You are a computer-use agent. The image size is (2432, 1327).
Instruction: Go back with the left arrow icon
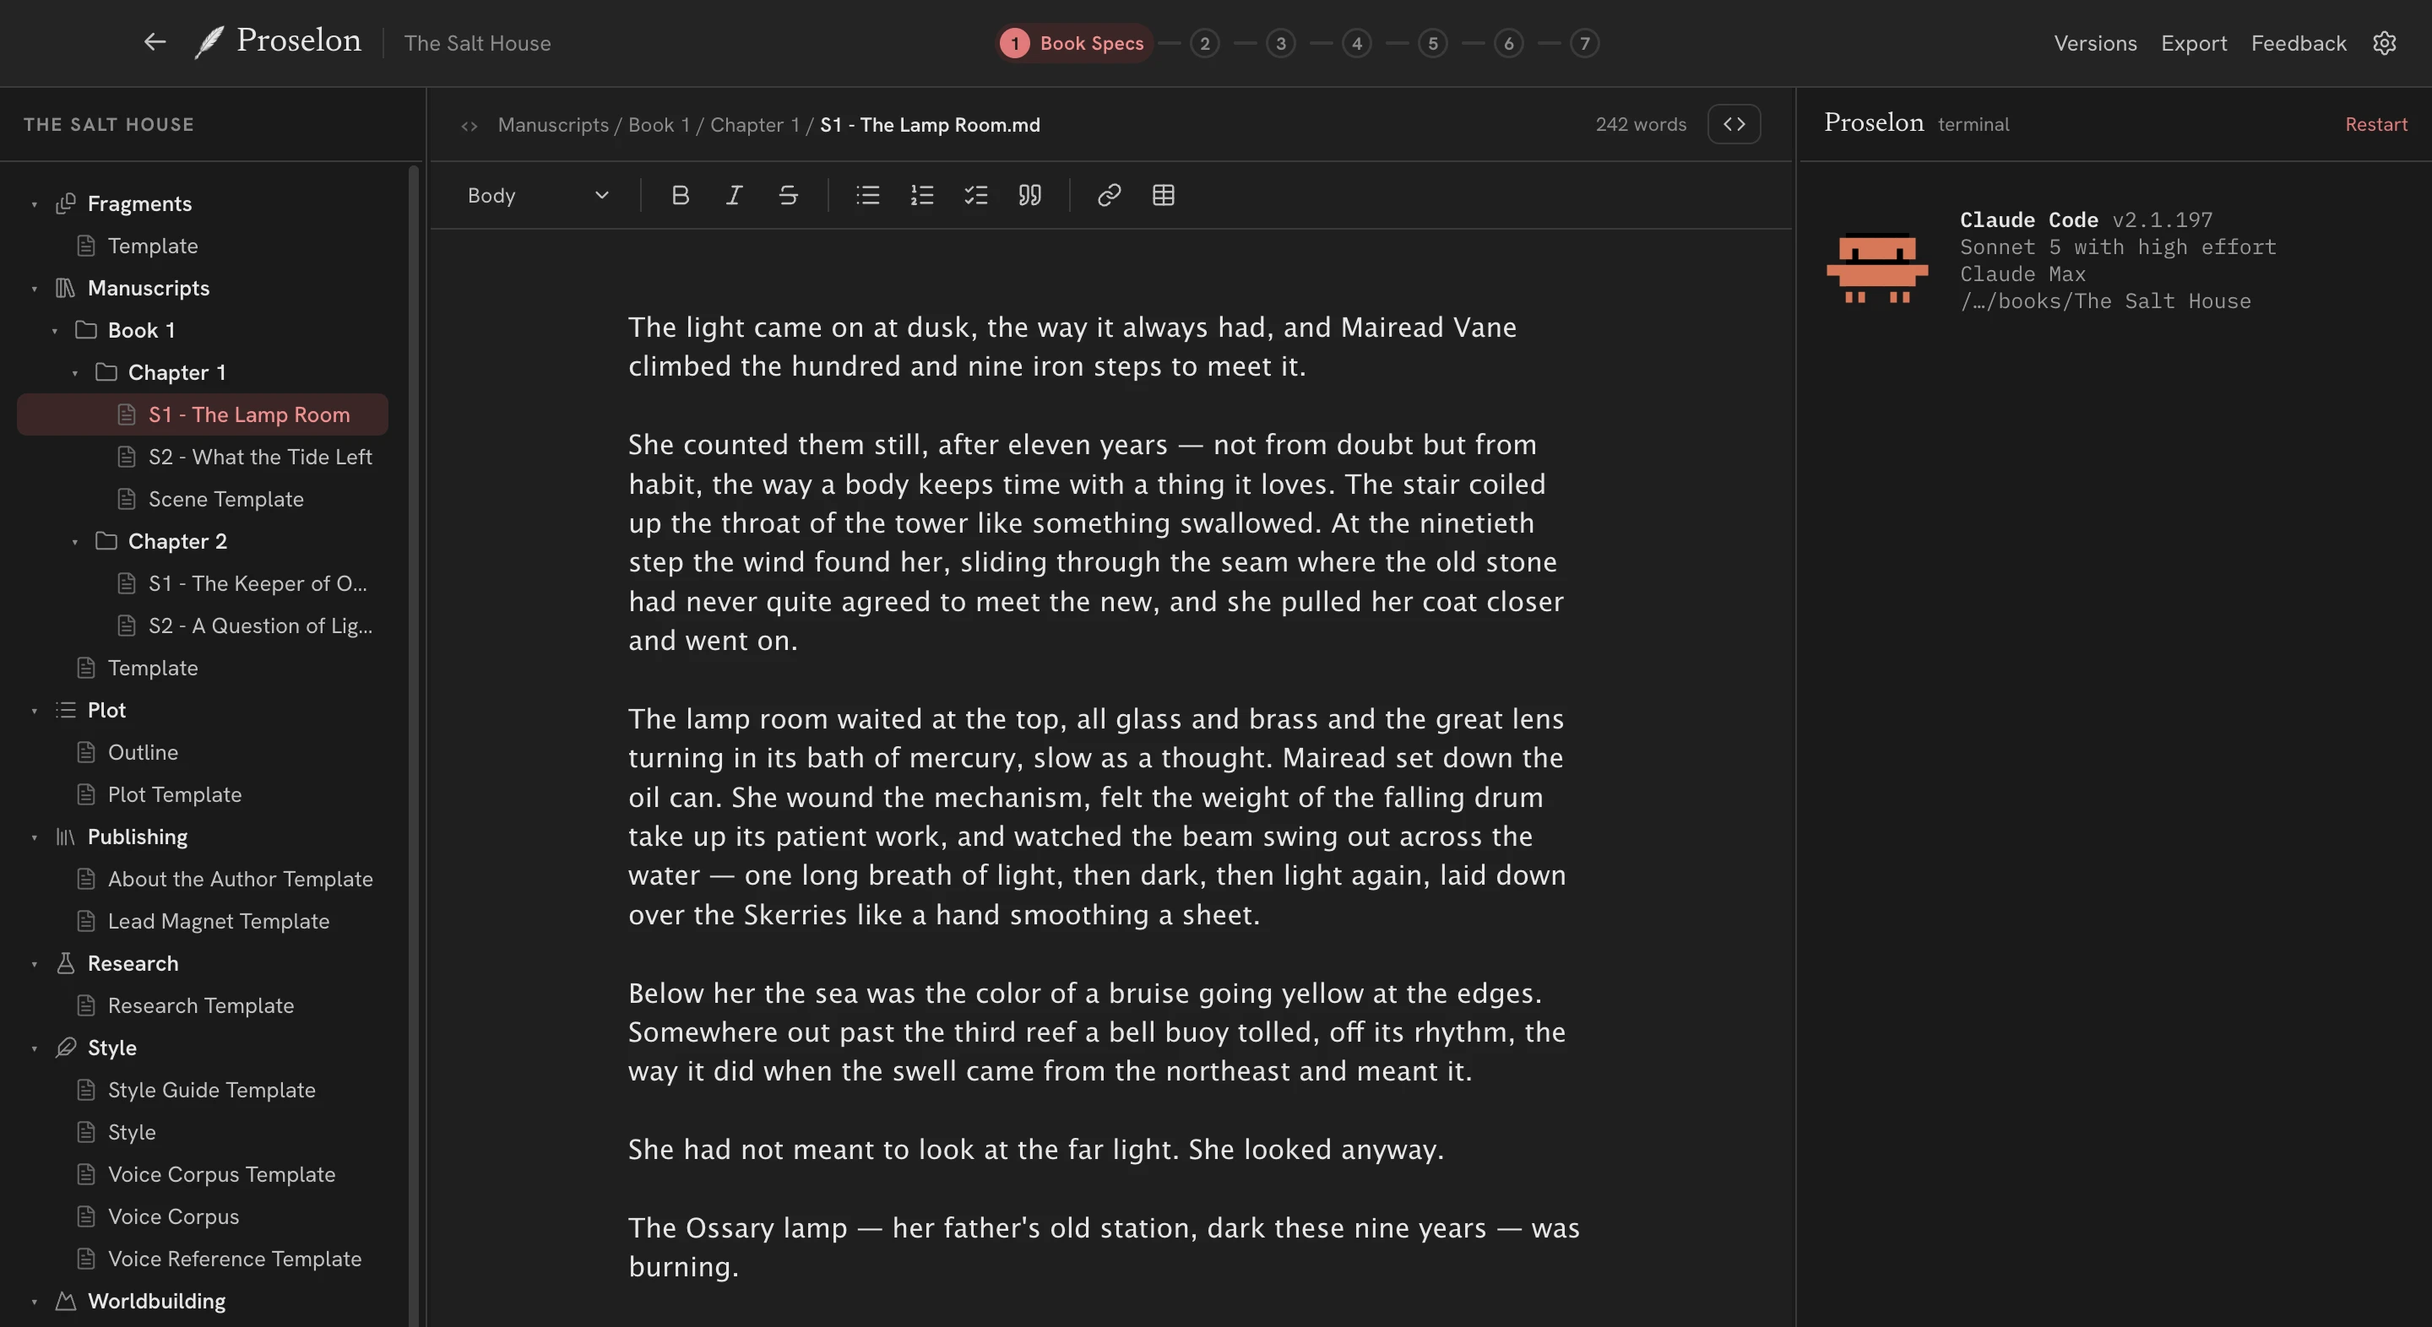(x=155, y=42)
